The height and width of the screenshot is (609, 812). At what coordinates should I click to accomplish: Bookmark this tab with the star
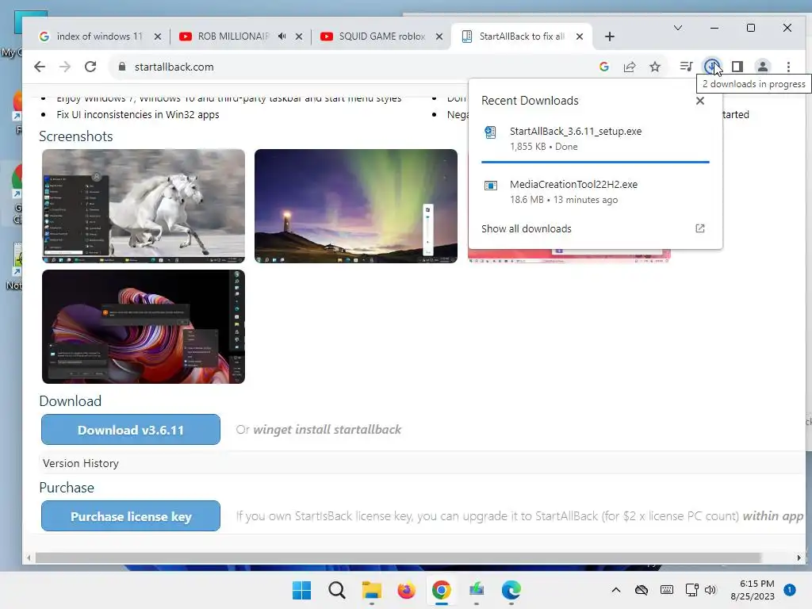click(x=655, y=67)
